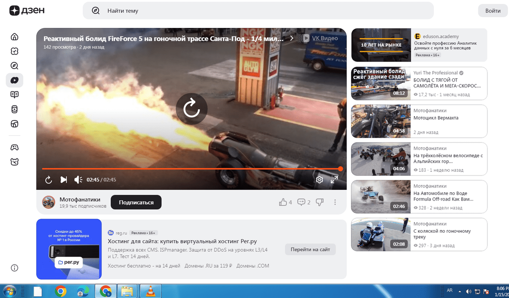The height and width of the screenshot is (298, 509).
Task: Dislike the video with thumbs down
Action: 320,202
